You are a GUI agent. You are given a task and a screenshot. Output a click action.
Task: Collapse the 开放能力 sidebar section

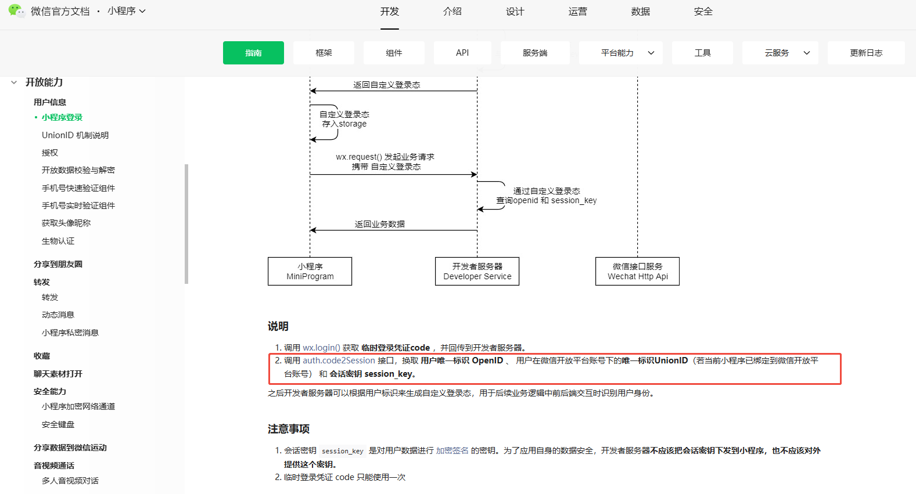(x=14, y=82)
